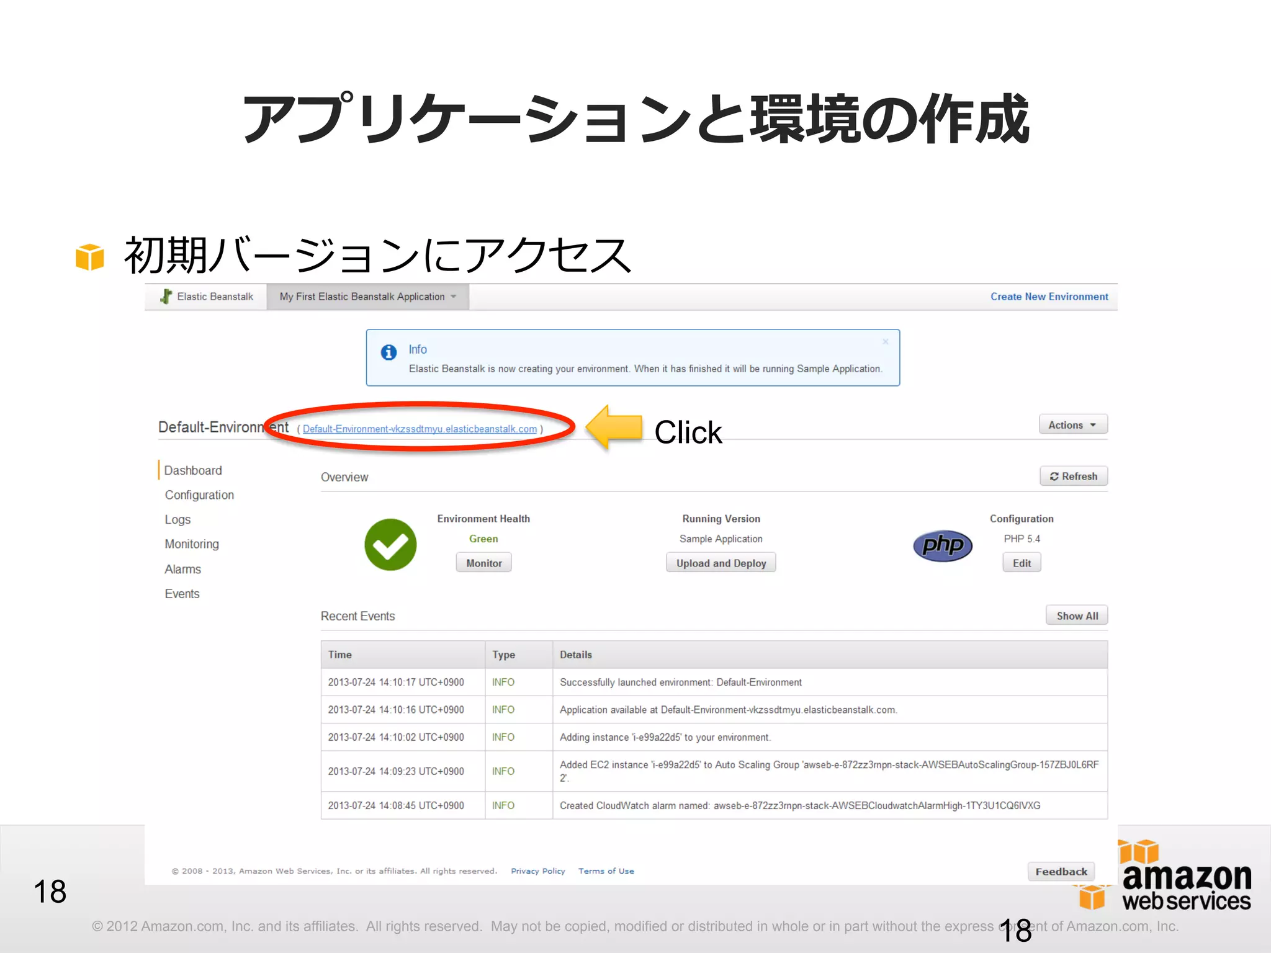Viewport: 1271px width, 953px height.
Task: Close the Info notification box
Action: pyautogui.click(x=886, y=341)
